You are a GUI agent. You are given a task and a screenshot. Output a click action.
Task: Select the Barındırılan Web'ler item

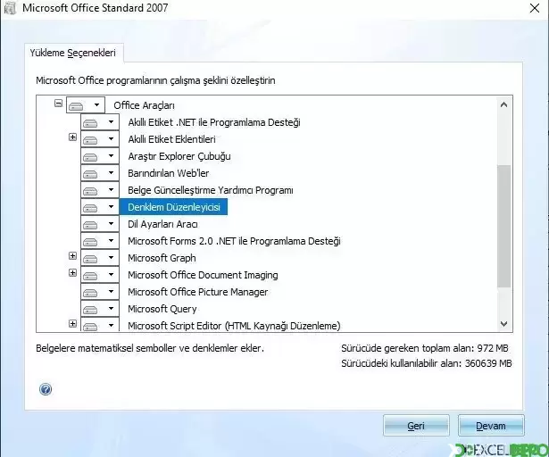168,173
